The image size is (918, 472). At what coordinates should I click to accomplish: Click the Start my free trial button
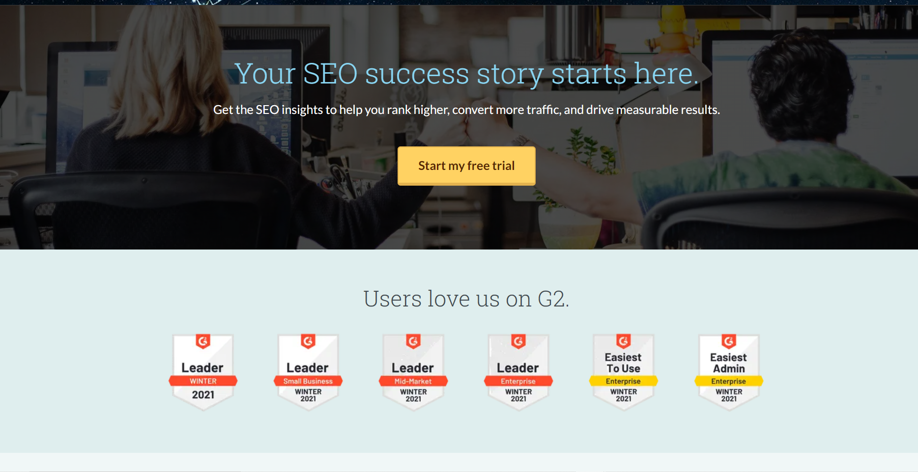pos(466,166)
